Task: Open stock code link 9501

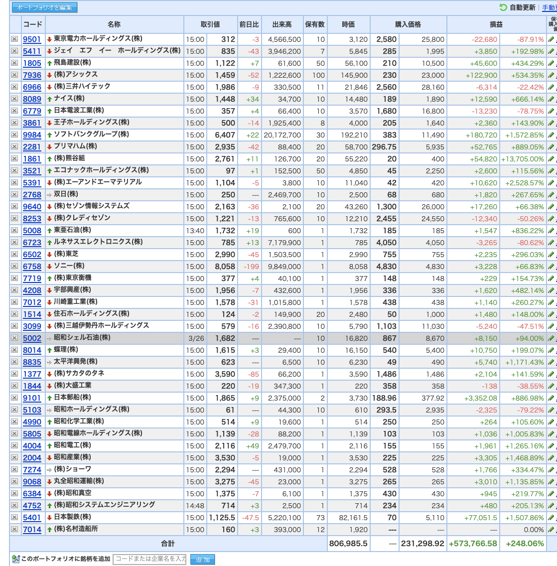Action: (32, 39)
